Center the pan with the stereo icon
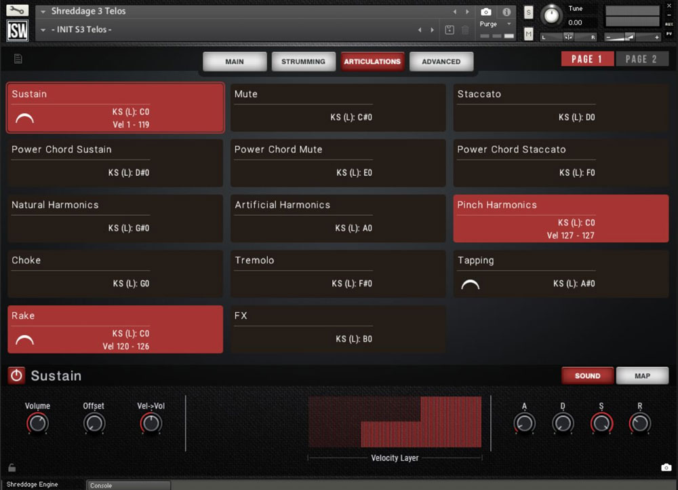The image size is (678, 490). tap(568, 37)
